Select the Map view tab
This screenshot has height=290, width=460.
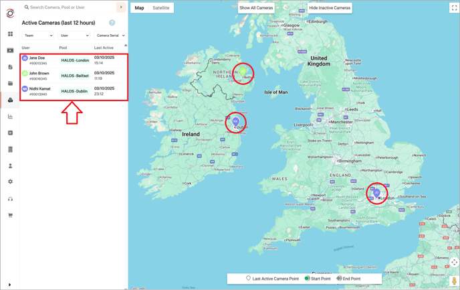139,8
